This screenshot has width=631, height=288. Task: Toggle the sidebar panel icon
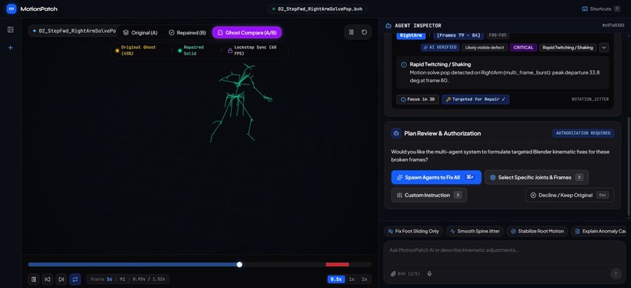click(11, 30)
